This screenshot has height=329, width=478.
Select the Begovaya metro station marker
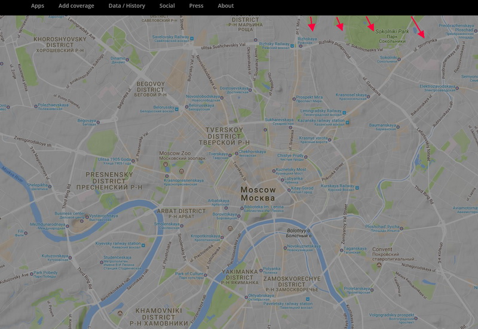[x=98, y=122]
